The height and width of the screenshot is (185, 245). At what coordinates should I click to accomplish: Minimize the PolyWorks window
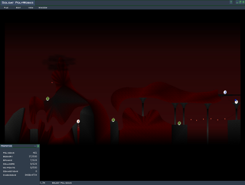click(237, 2)
